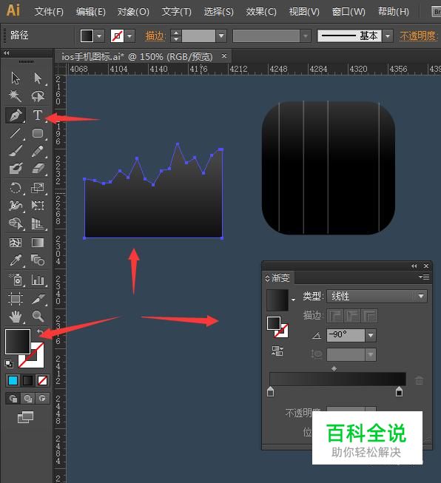Viewport: 441px width, 483px height.
Task: Enable Draw Inside mode
Action: (x=42, y=399)
